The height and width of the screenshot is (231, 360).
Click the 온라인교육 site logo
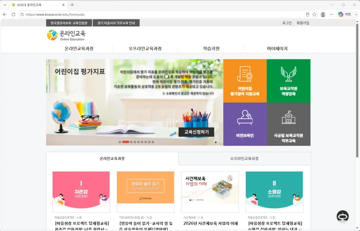coord(66,35)
